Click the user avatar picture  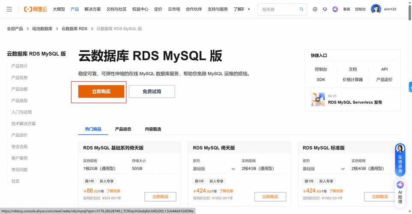tap(376, 9)
